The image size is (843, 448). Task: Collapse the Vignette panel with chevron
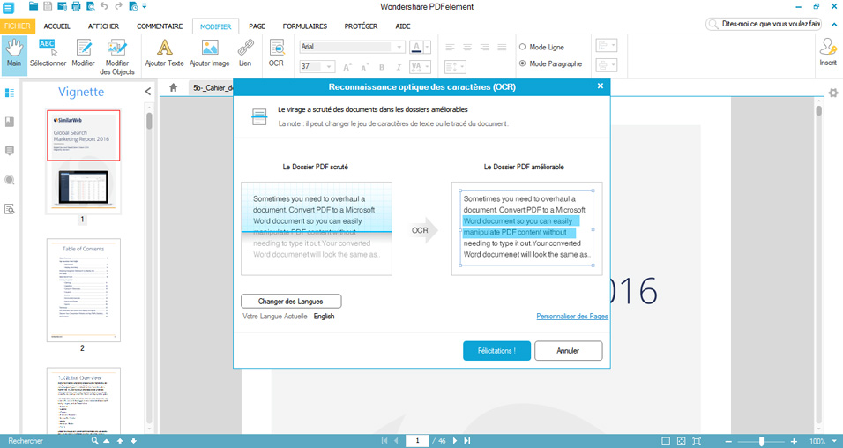coord(148,92)
